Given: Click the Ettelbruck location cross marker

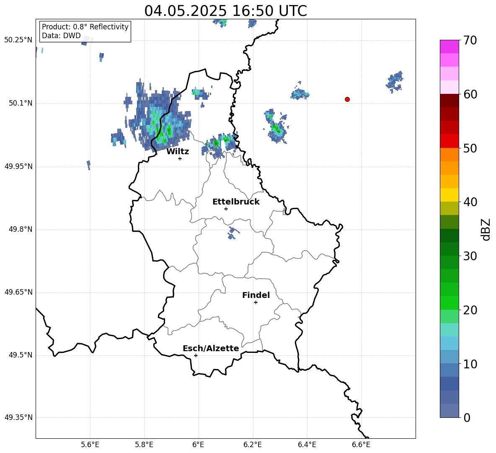Looking at the screenshot, I should (226, 209).
